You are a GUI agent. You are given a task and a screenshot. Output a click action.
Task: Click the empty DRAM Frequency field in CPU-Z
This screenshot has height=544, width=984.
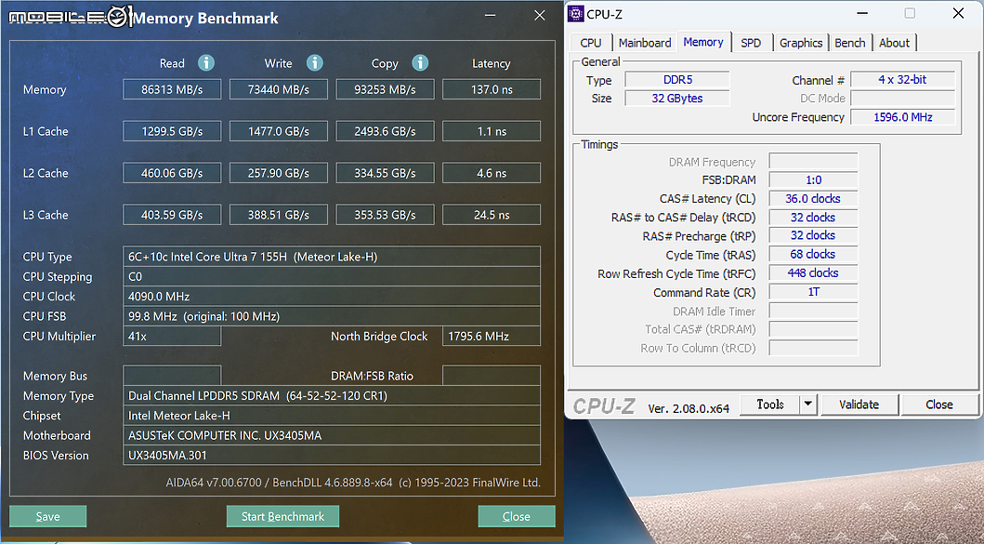pyautogui.click(x=813, y=162)
